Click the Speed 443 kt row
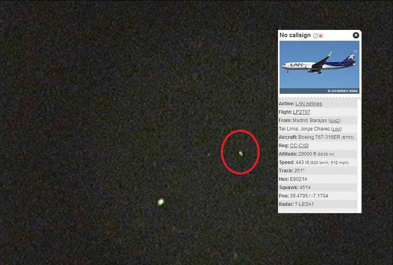 [x=318, y=162]
